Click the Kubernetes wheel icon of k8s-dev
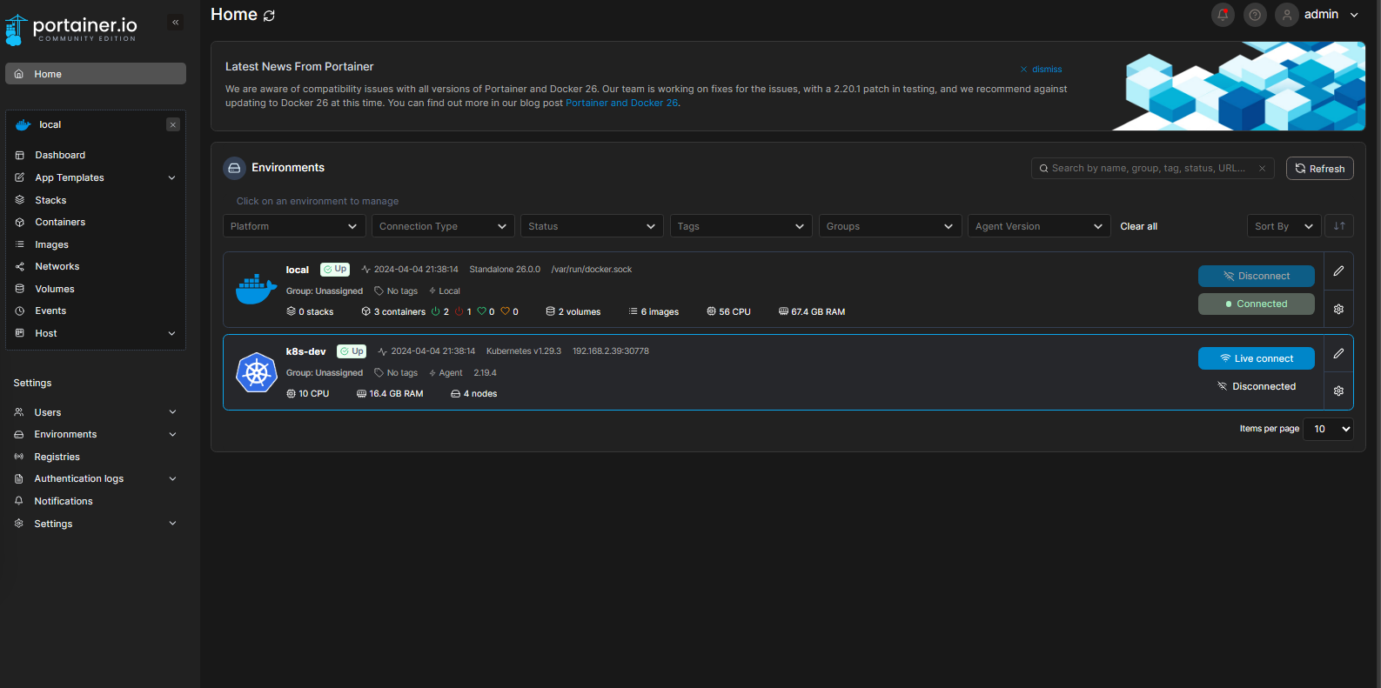The height and width of the screenshot is (688, 1381). (x=257, y=372)
